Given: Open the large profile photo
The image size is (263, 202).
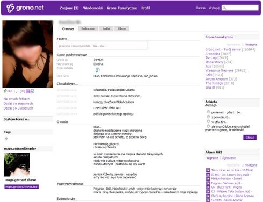Looking at the screenshot, I should tap(27, 54).
